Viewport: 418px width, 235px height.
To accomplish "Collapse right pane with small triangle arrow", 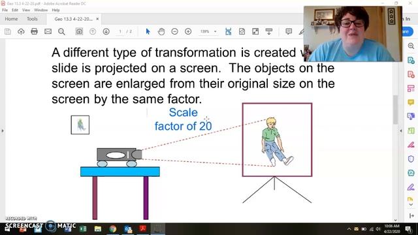I will point(400,131).
